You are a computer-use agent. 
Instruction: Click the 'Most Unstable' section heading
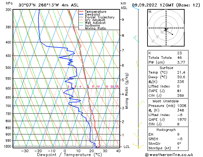[x=166, y=101]
